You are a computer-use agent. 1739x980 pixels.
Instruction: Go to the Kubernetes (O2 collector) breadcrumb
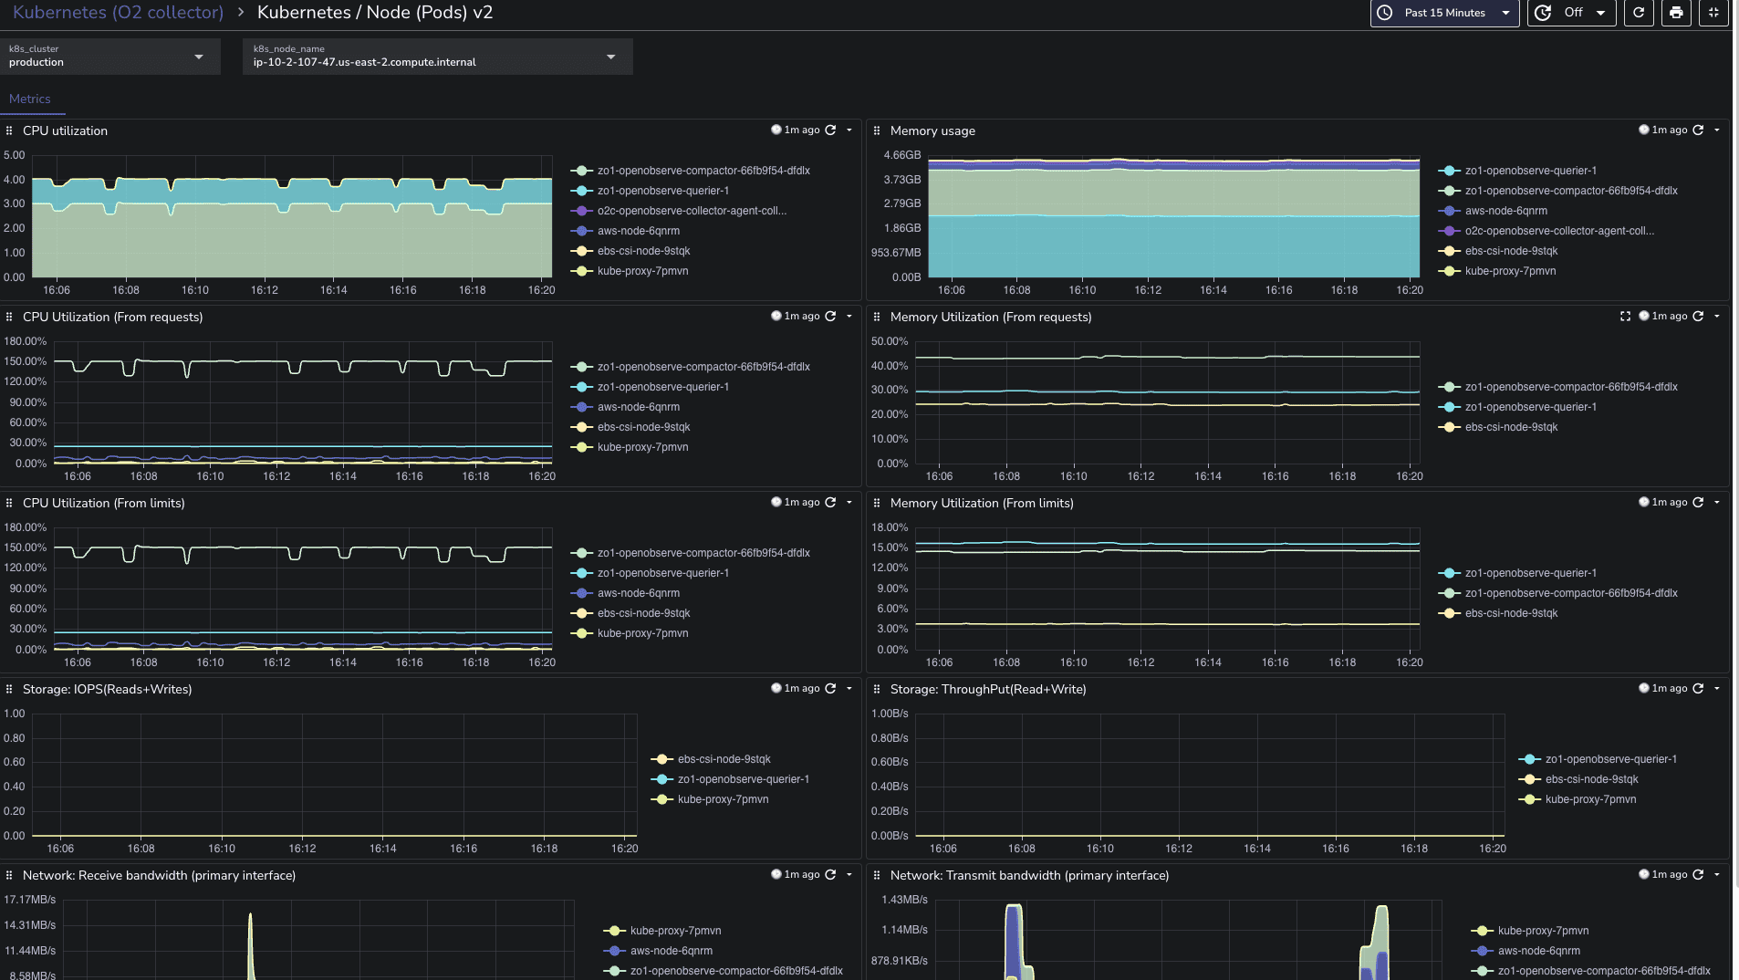coord(118,13)
